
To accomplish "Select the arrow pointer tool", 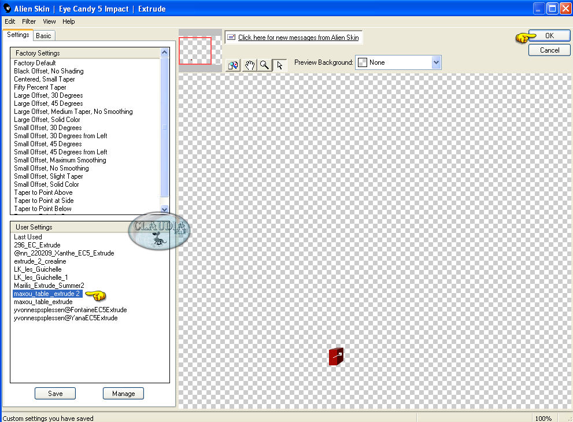I will (279, 65).
